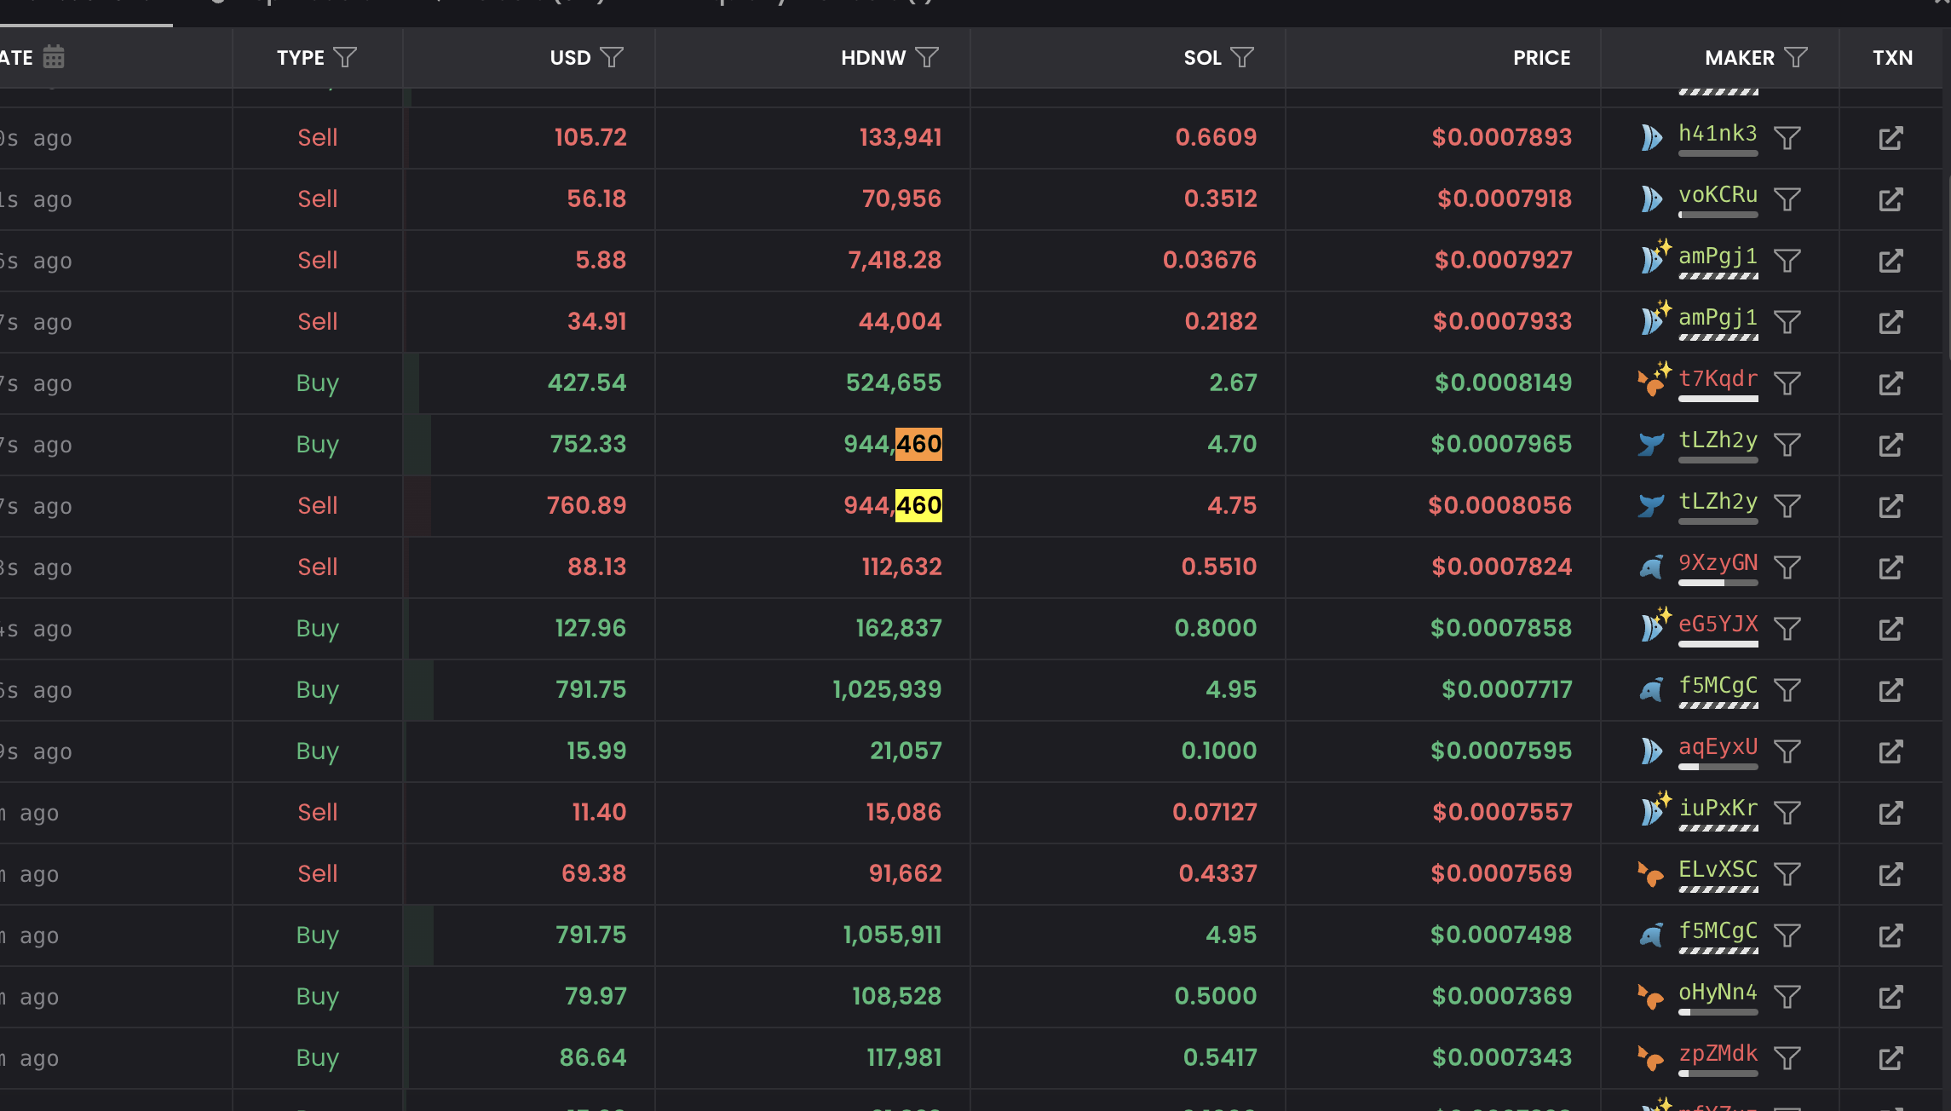
Task: Open transaction for iuPxKr sell
Action: click(x=1891, y=812)
